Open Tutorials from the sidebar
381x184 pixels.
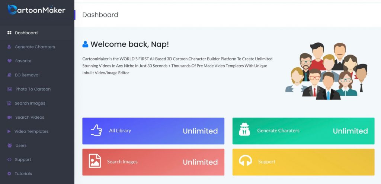(x=23, y=174)
